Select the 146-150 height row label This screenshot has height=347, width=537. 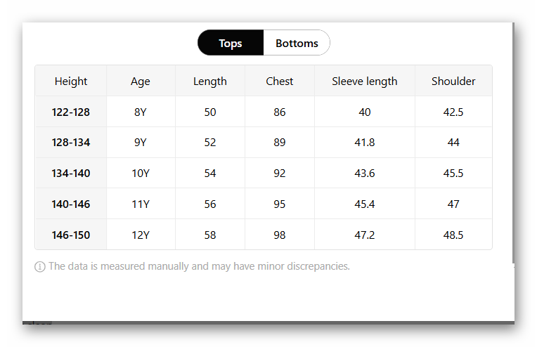71,235
